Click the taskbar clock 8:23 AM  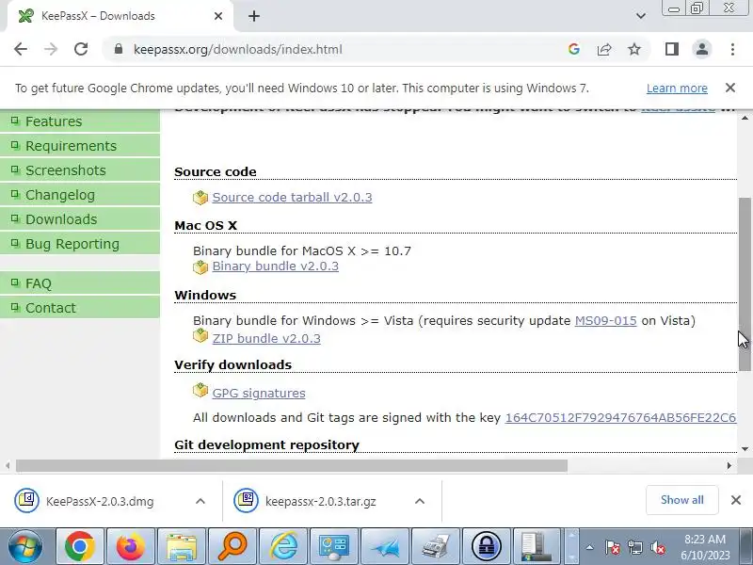tap(705, 540)
